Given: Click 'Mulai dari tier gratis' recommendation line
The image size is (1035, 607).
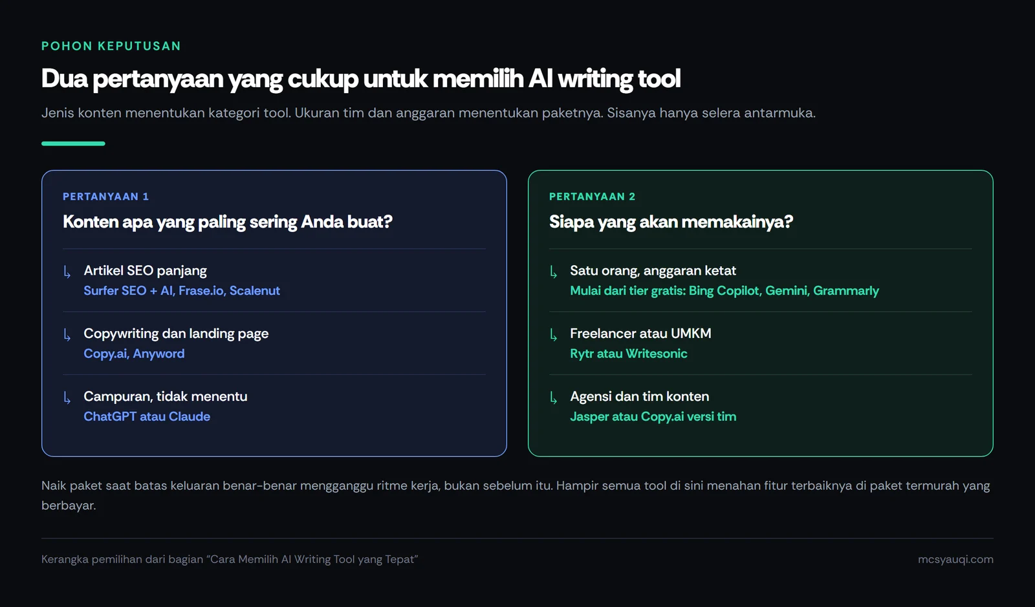Looking at the screenshot, I should click(724, 291).
